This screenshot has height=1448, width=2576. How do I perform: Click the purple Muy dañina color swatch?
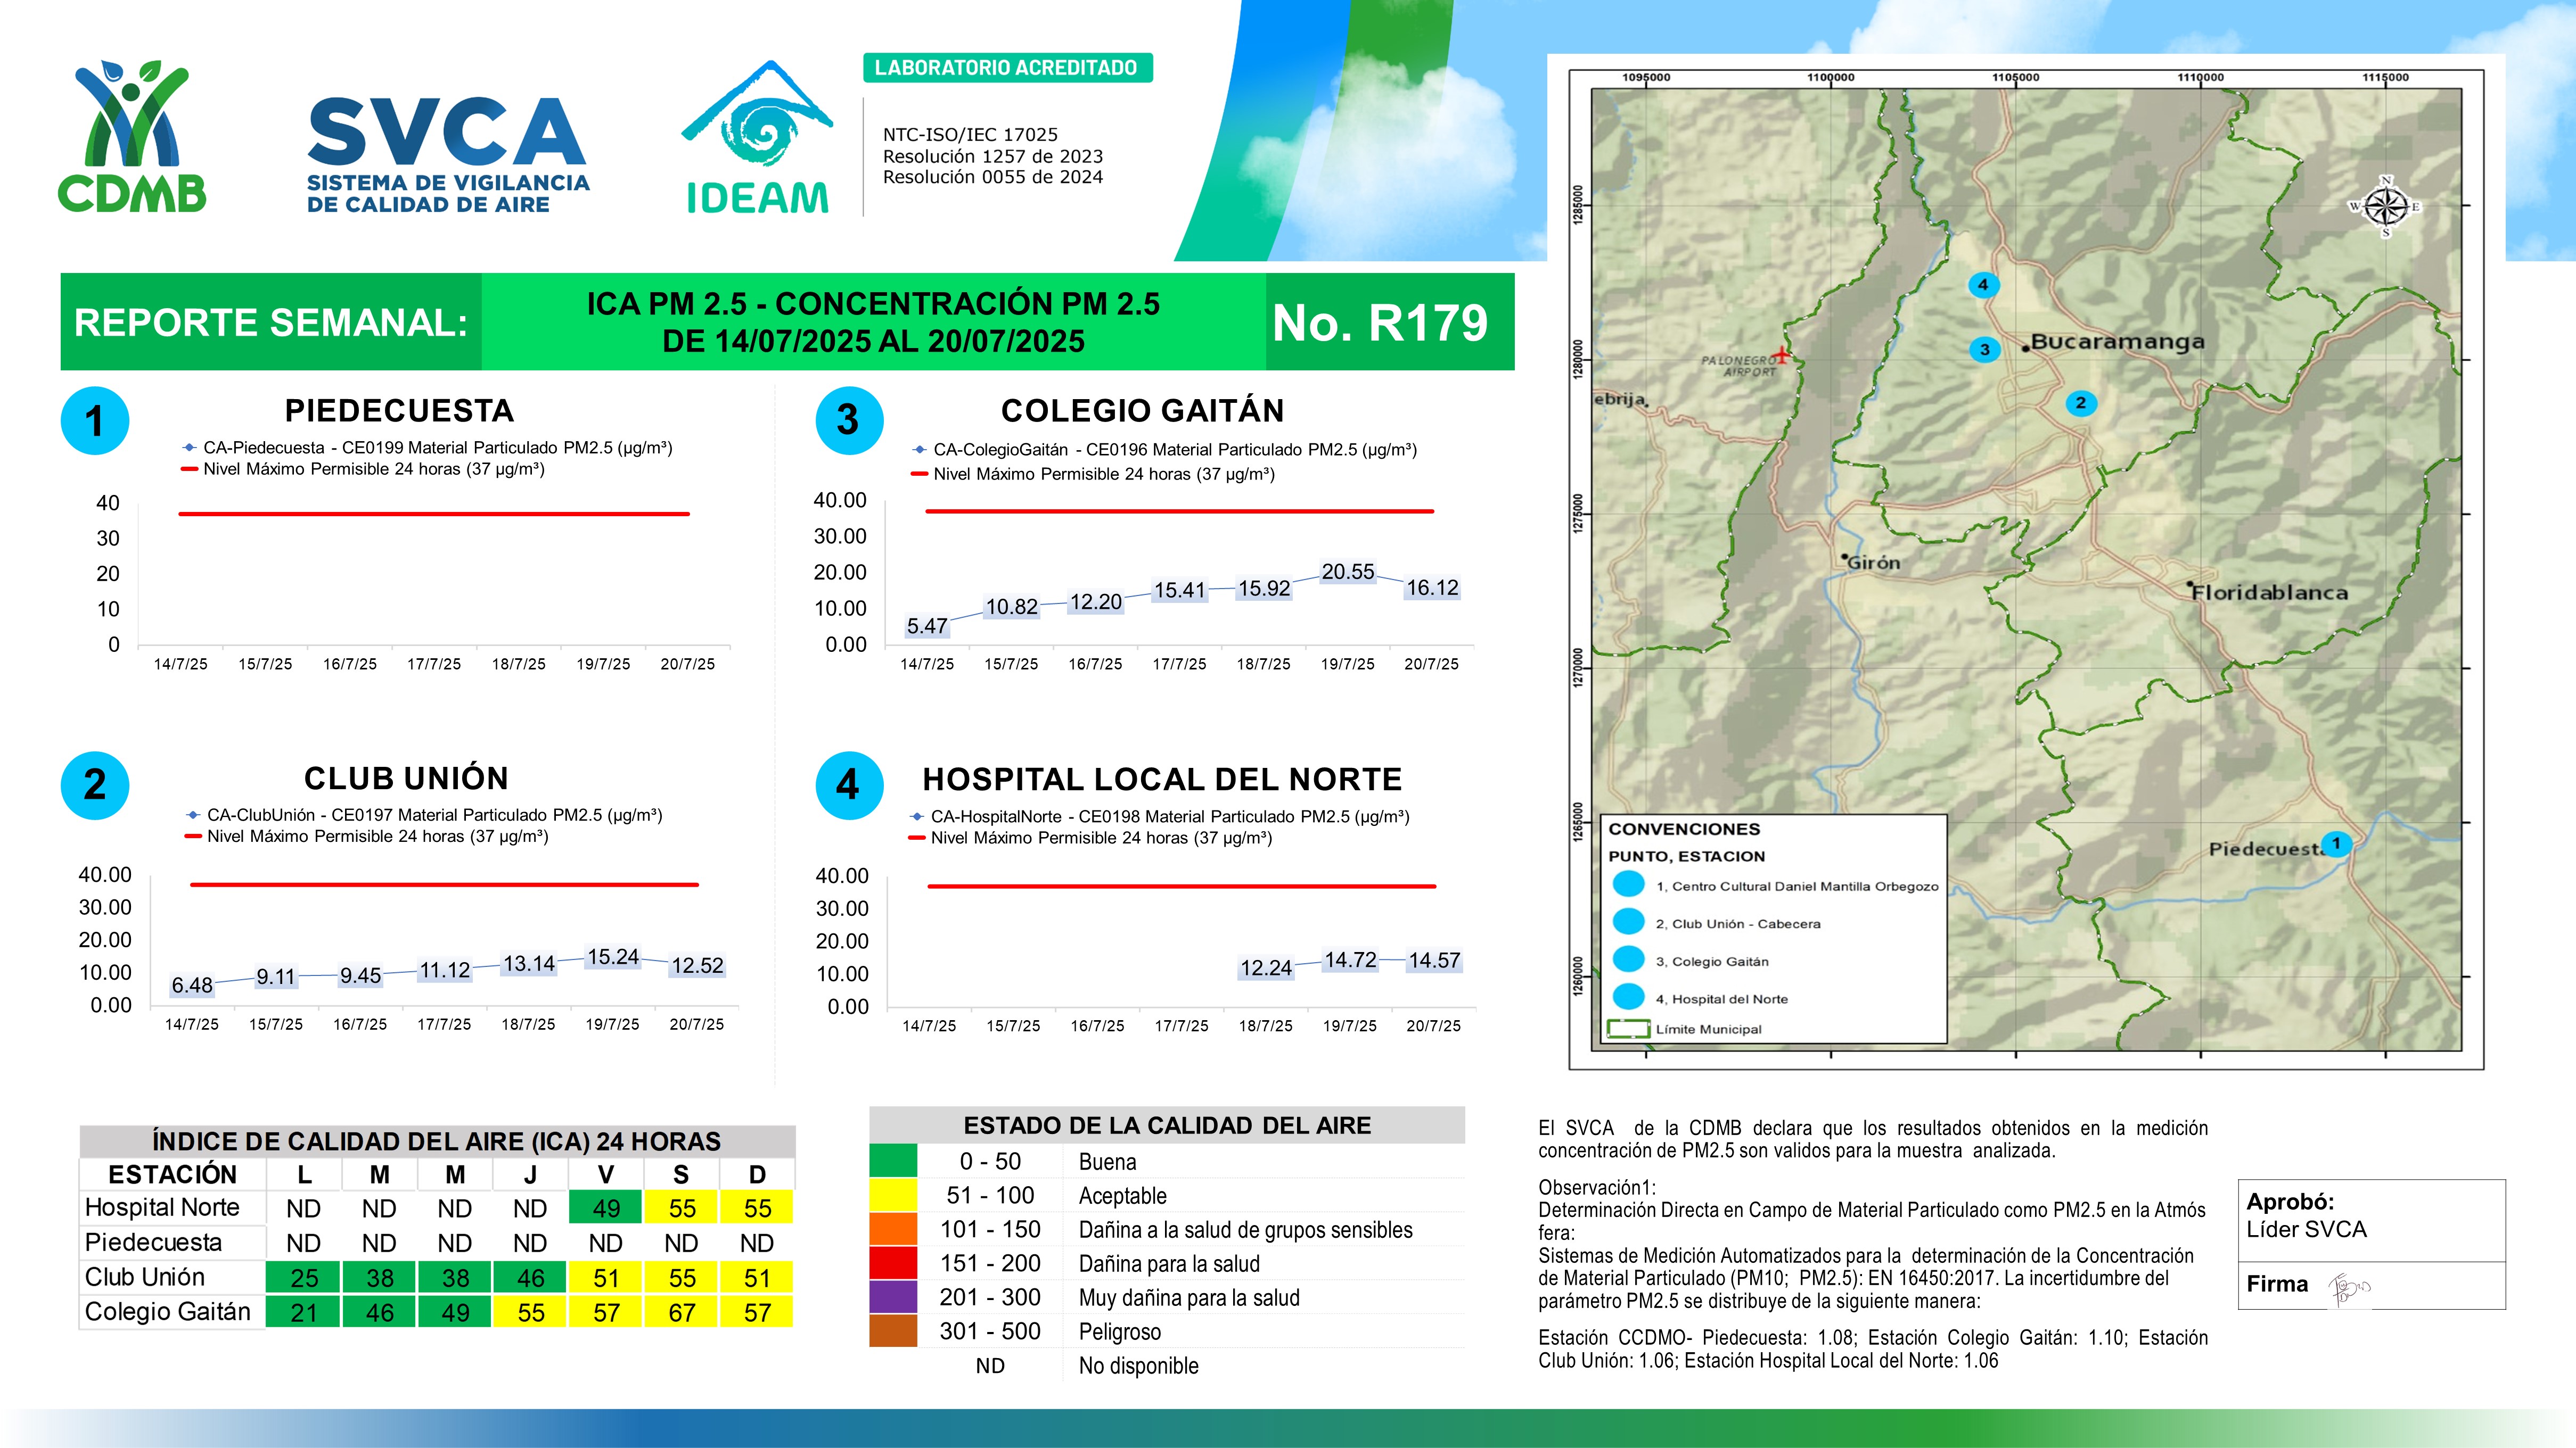(x=893, y=1297)
